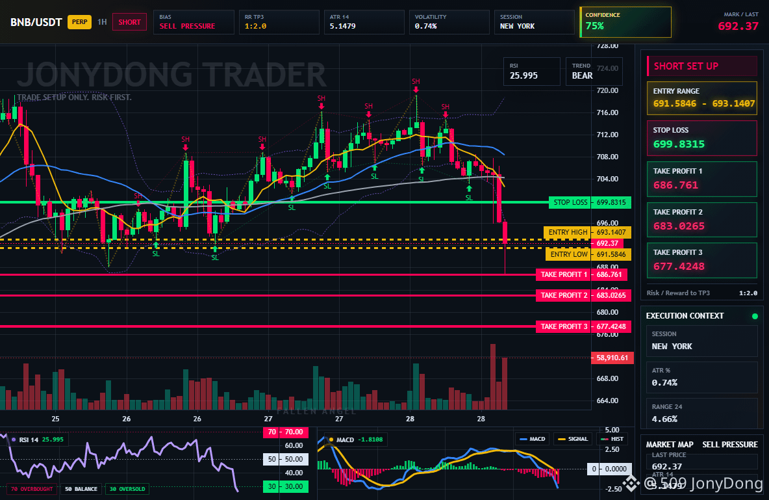Click the Risk / Reward to TP3 row
Viewport: 769px width, 500px height.
click(x=702, y=293)
